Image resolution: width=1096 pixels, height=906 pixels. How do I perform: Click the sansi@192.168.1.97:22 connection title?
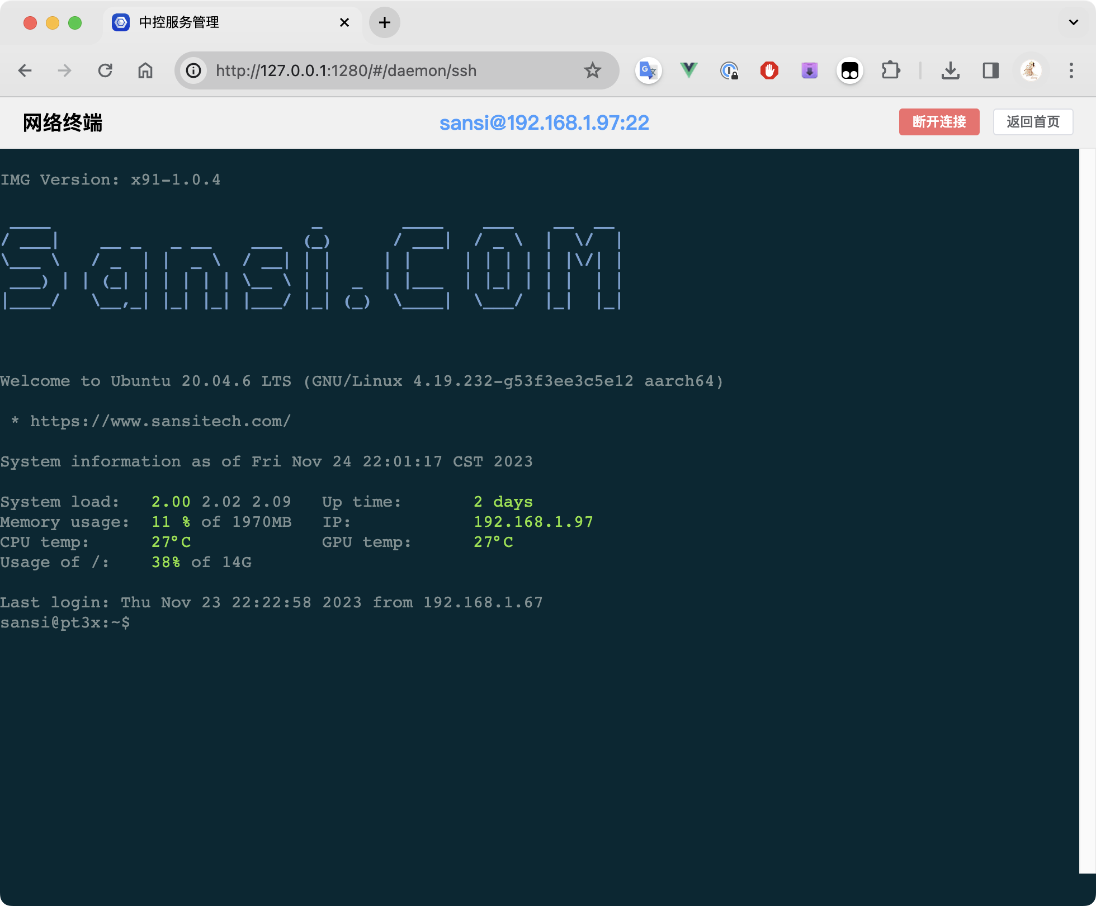[x=544, y=122]
